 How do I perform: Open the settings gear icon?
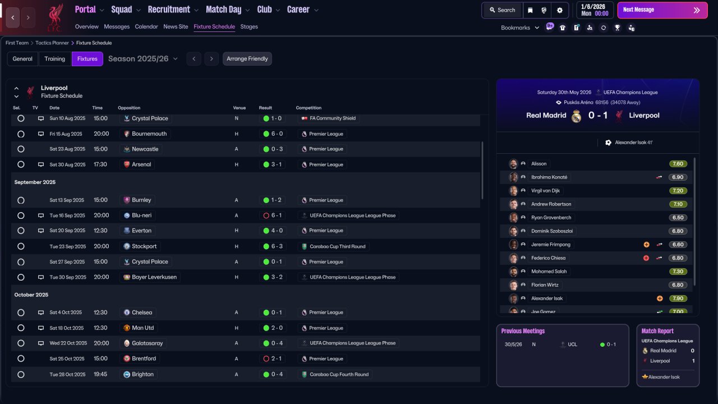pyautogui.click(x=560, y=10)
